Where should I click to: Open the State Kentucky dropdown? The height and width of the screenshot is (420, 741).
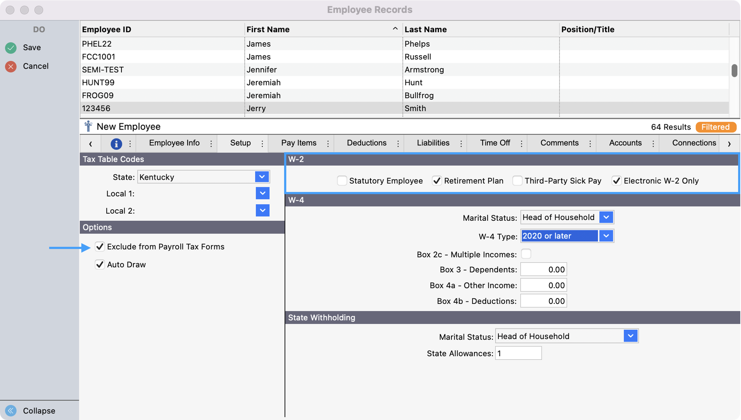point(262,177)
